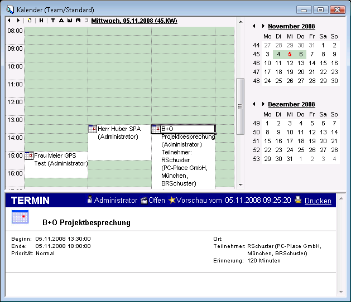Select November 4 in mini calendar
351x302 pixels.
(278, 54)
